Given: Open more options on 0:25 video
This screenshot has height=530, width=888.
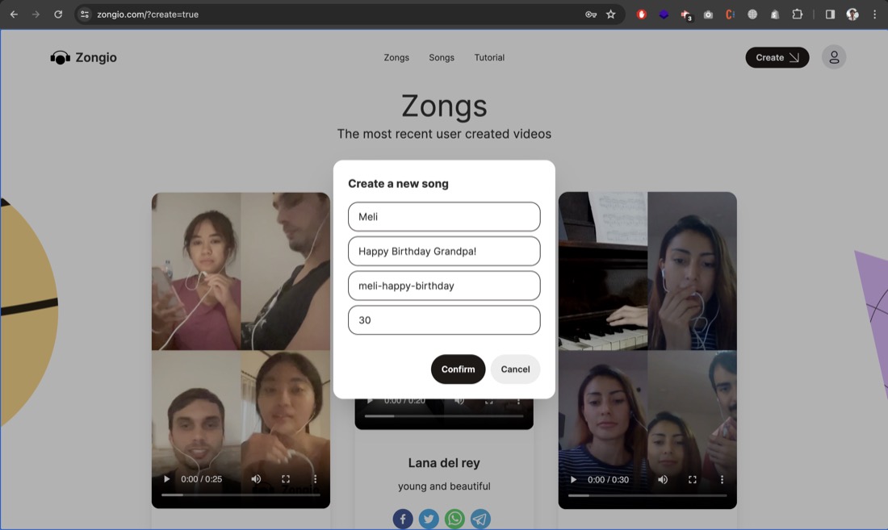Looking at the screenshot, I should (315, 479).
